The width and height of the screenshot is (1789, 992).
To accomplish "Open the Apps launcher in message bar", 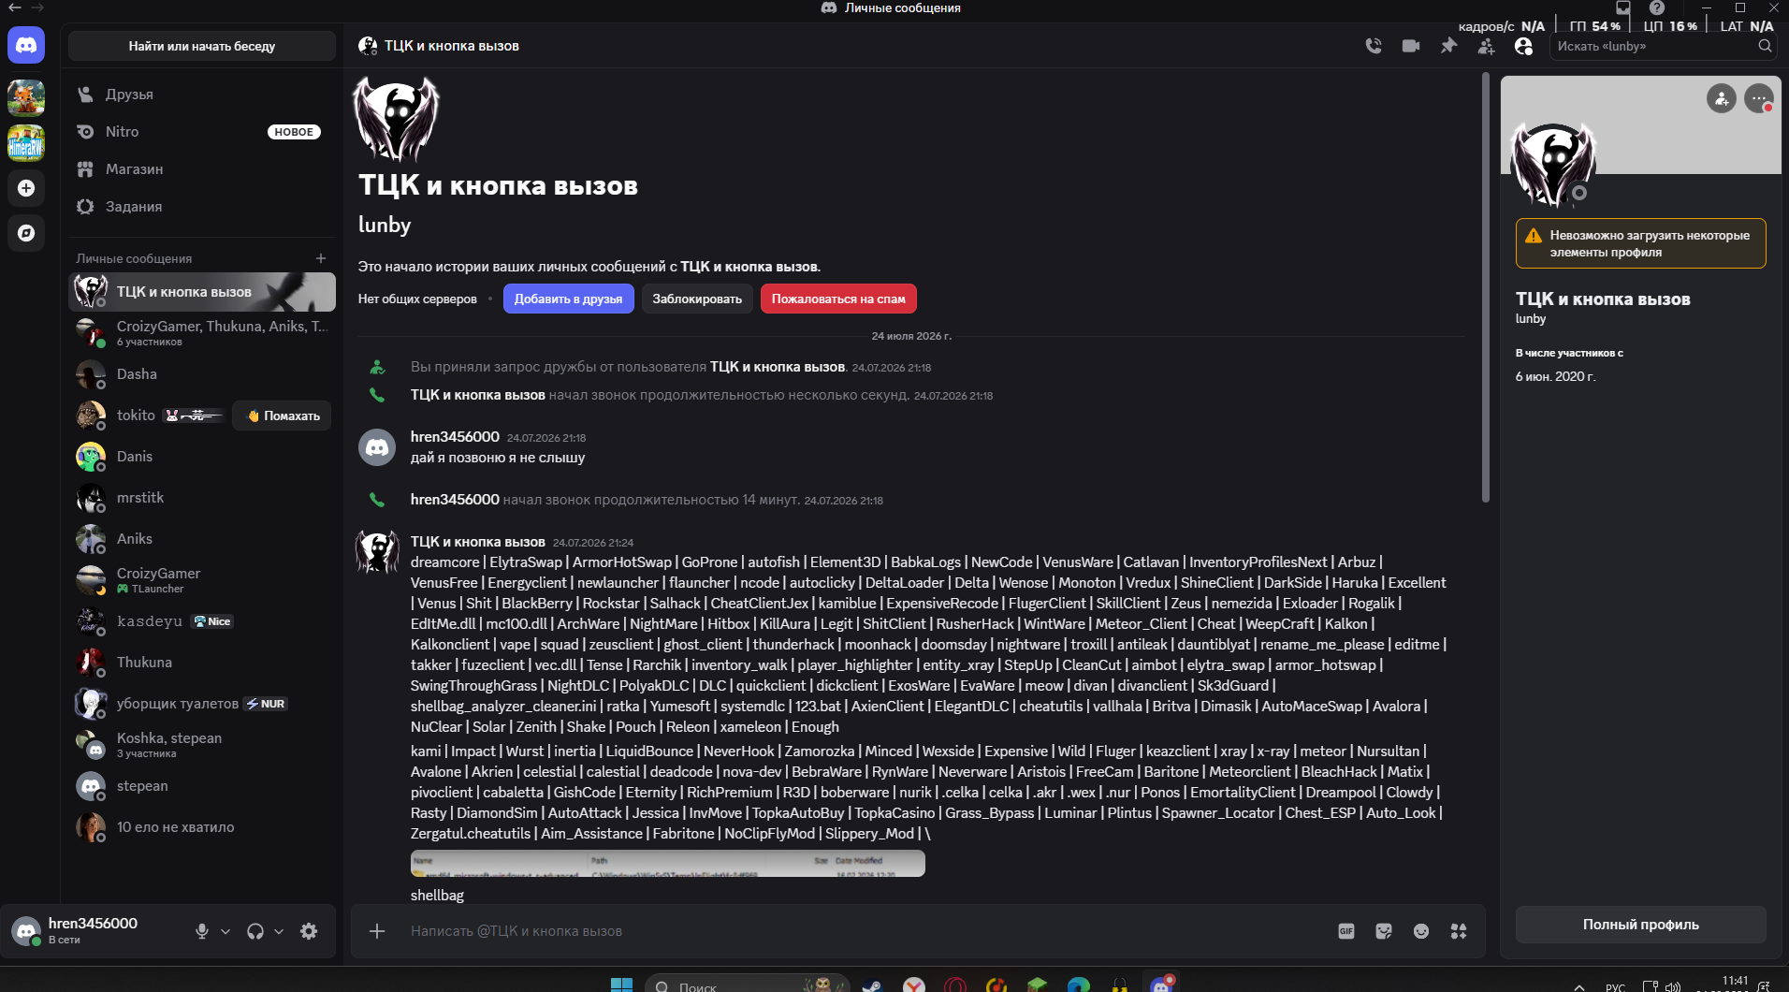I will (x=1459, y=931).
